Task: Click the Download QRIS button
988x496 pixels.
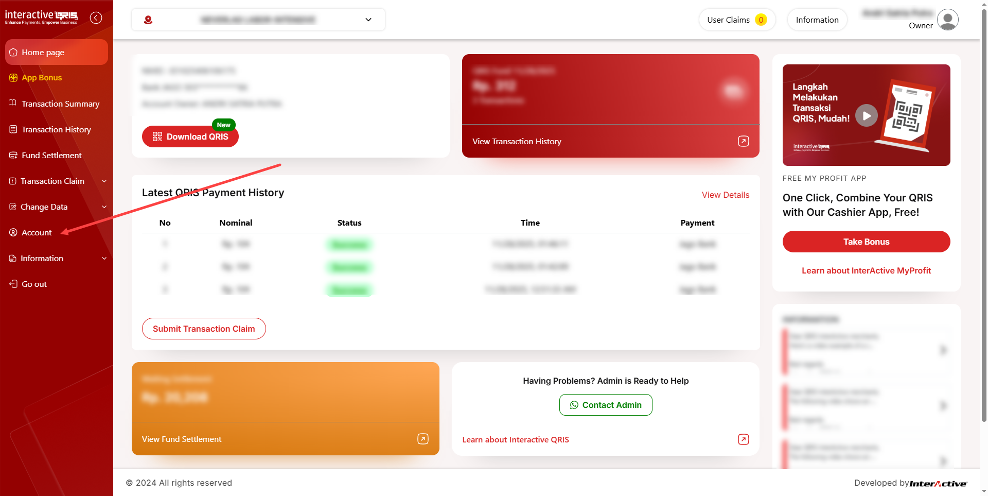Action: coord(190,136)
